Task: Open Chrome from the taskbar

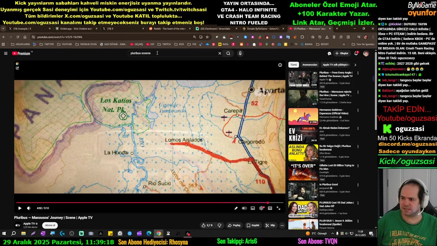Action: click(x=159, y=234)
